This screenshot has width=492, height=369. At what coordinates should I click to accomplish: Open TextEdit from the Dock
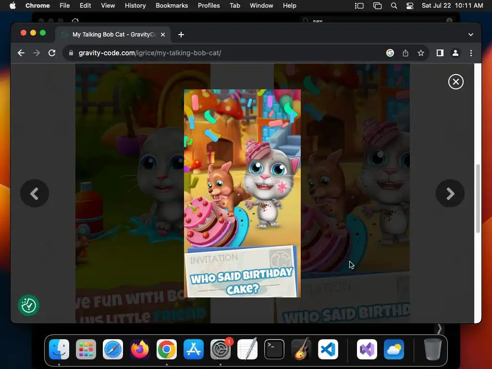pos(247,349)
